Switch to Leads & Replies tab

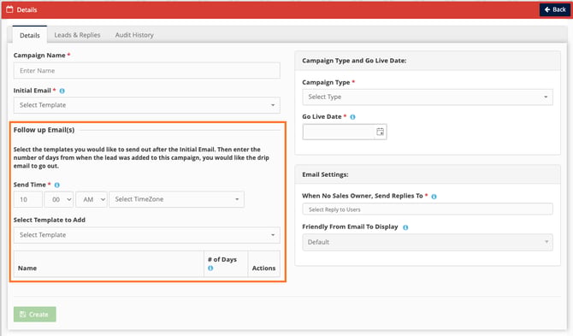pyautogui.click(x=77, y=35)
